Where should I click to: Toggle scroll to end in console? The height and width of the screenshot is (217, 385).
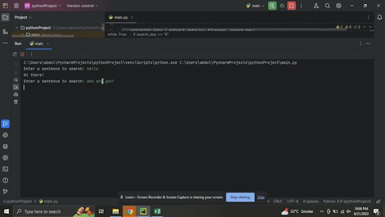coord(16,87)
